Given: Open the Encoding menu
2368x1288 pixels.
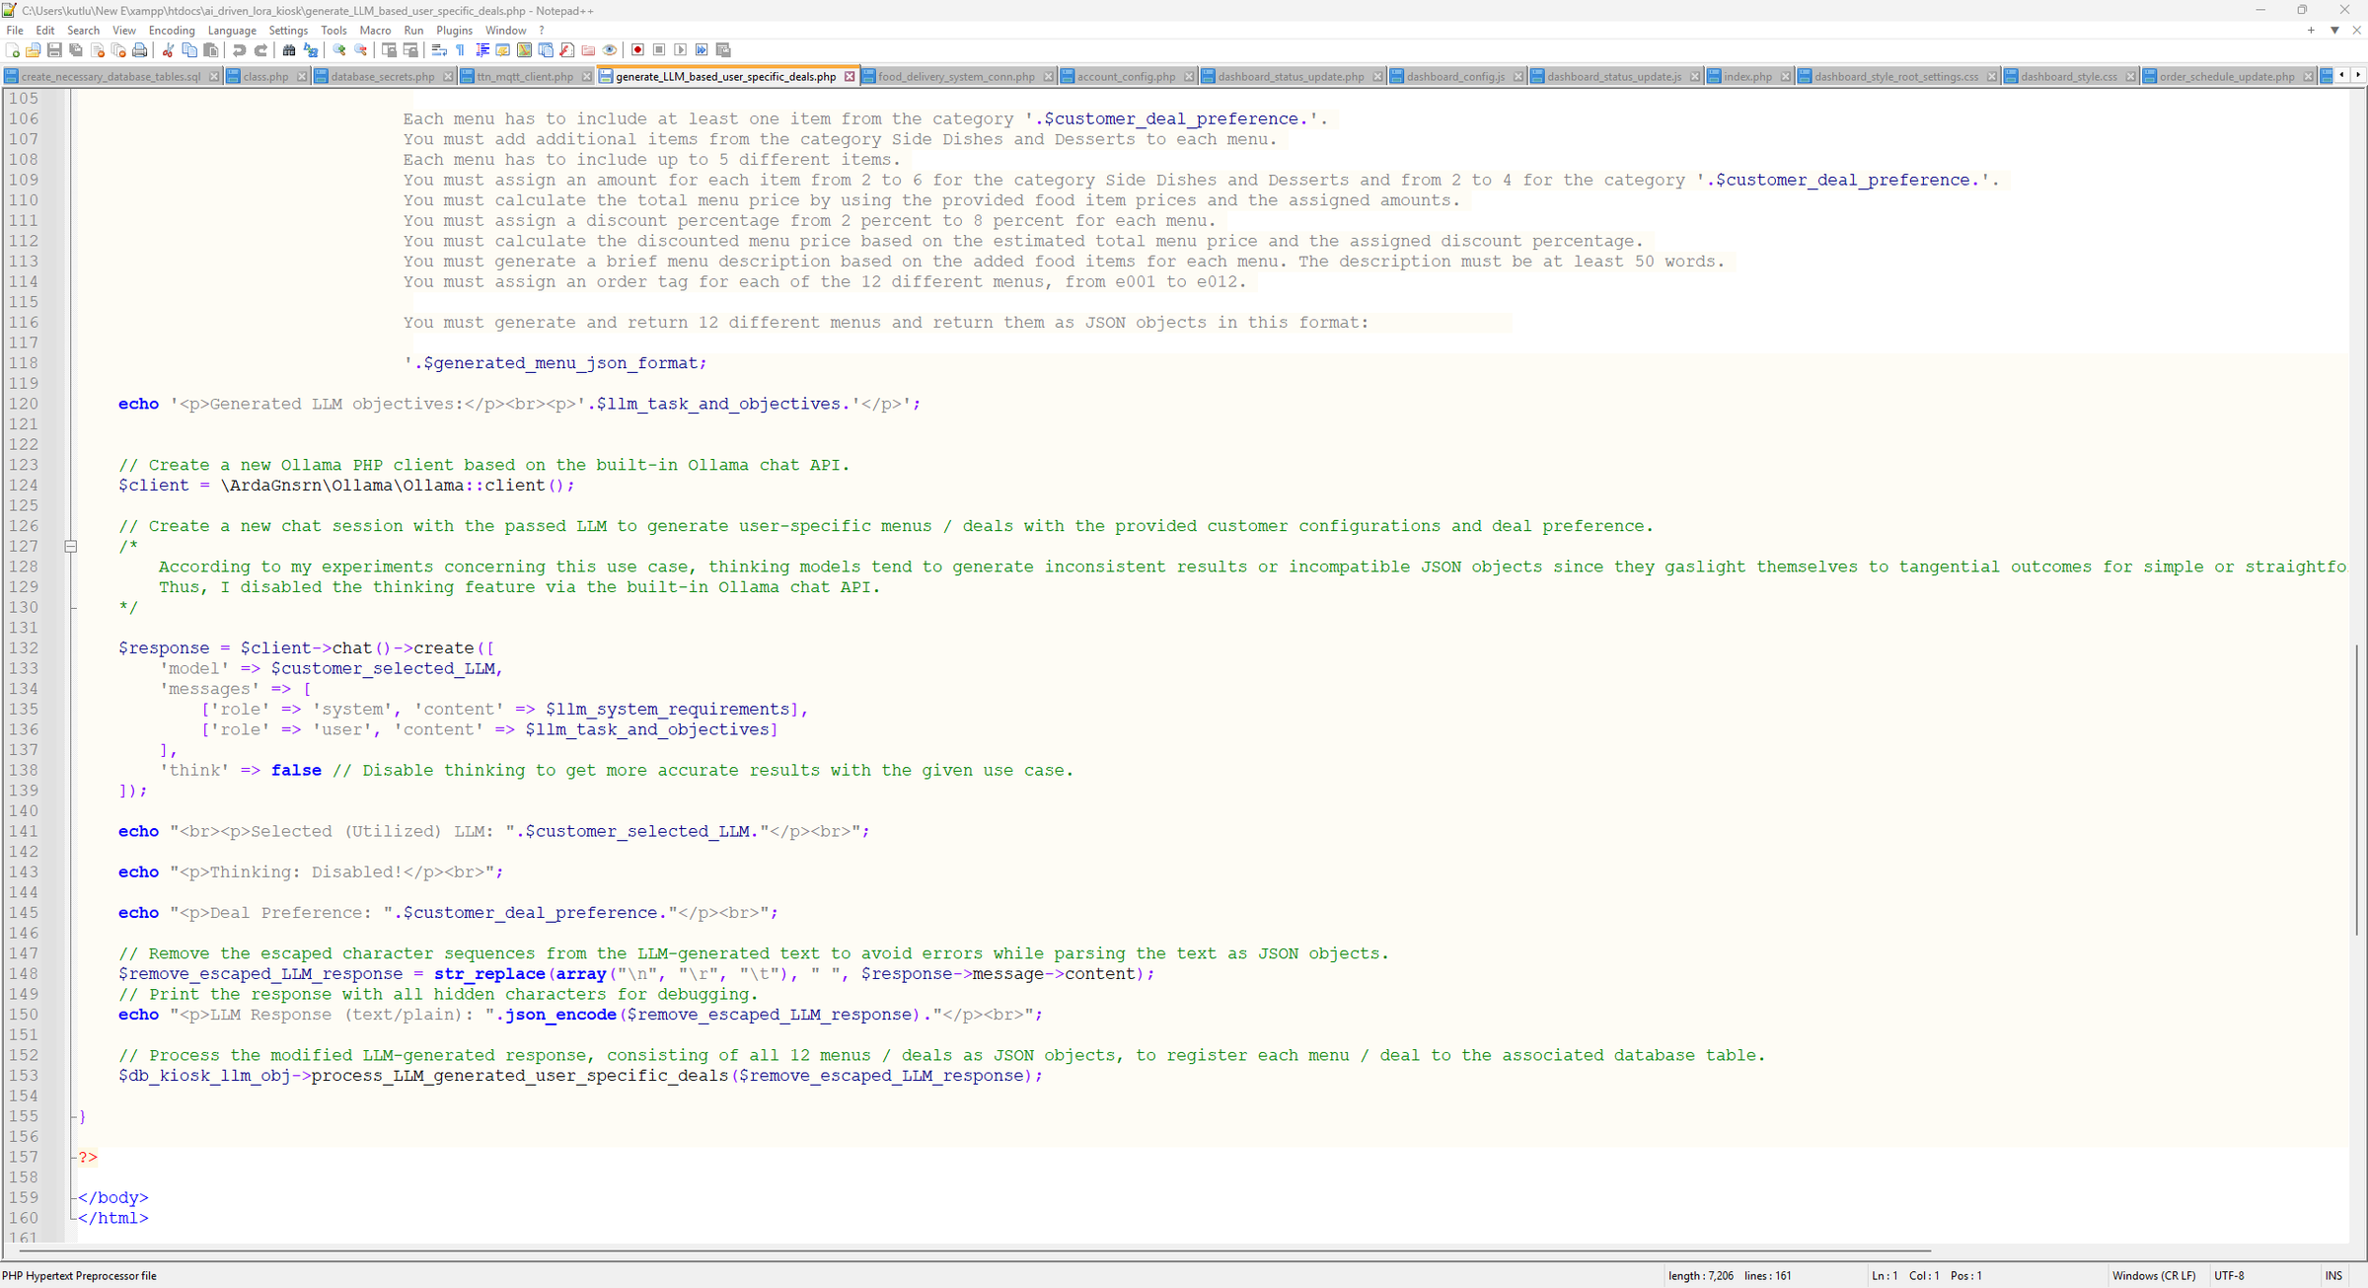Looking at the screenshot, I should pyautogui.click(x=172, y=31).
